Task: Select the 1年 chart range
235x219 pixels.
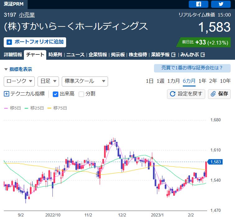Action: [x=202, y=81]
